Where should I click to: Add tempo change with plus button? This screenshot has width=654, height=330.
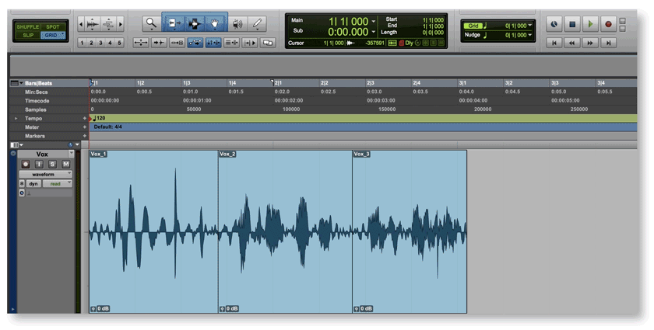pos(85,119)
